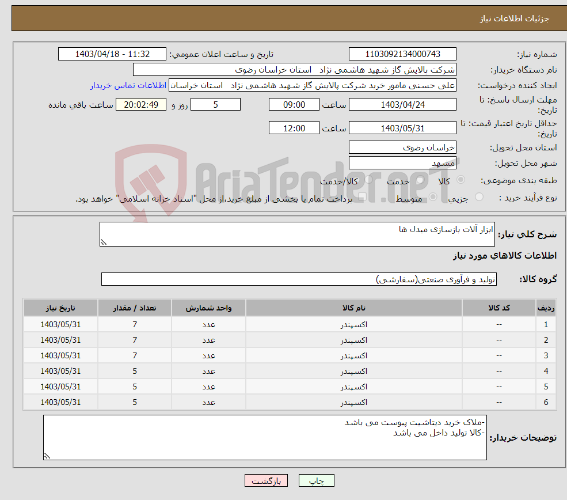Click the delivery city field مشهد

point(402,163)
